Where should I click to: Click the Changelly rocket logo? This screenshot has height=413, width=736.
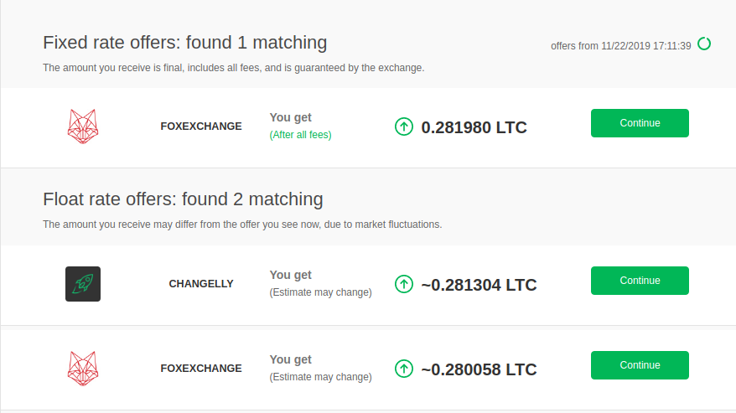tap(83, 284)
